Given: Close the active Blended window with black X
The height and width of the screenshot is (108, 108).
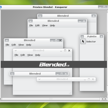Looking at the screenshot, I should [69, 50].
